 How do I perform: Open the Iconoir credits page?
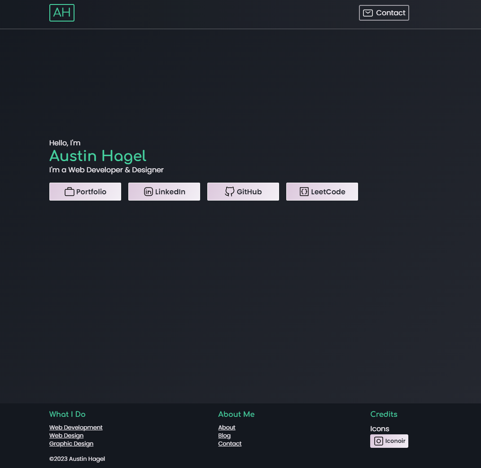(x=389, y=441)
